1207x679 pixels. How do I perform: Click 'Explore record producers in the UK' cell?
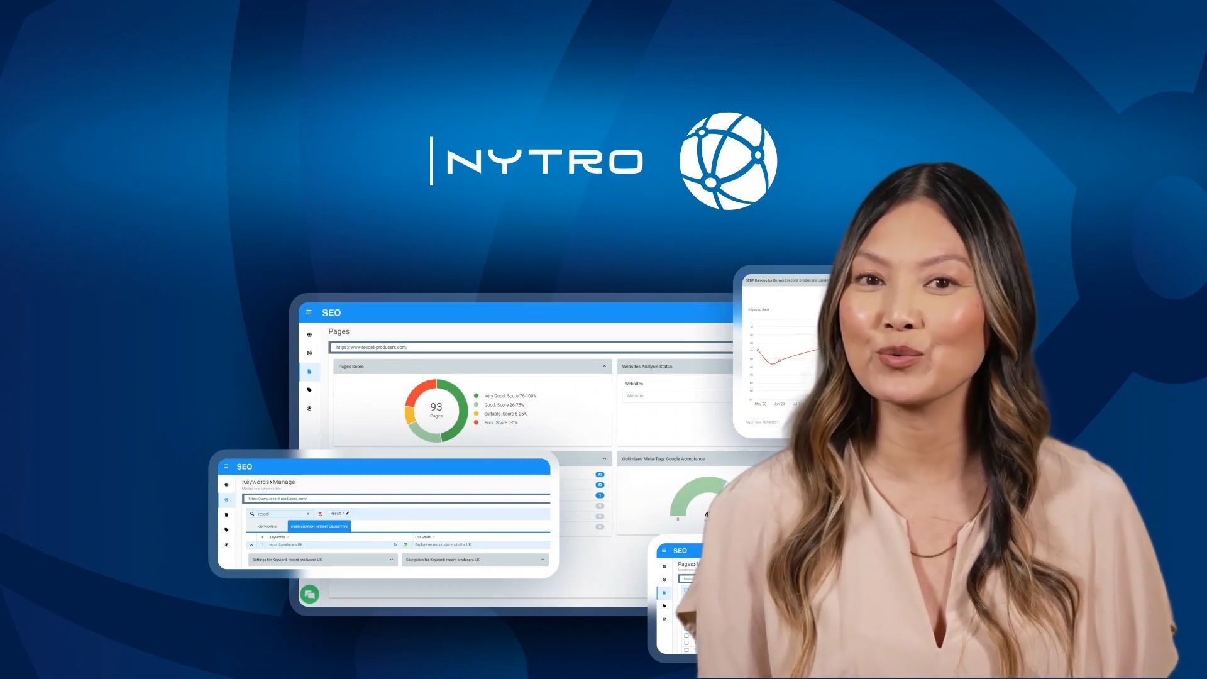click(x=443, y=544)
